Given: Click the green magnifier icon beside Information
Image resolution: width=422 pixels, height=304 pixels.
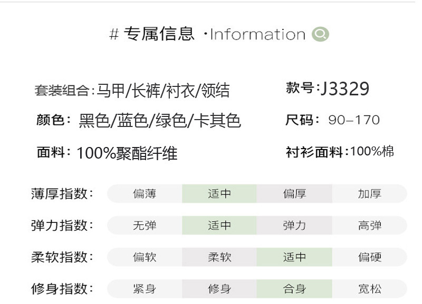Looking at the screenshot, I should [x=320, y=35].
